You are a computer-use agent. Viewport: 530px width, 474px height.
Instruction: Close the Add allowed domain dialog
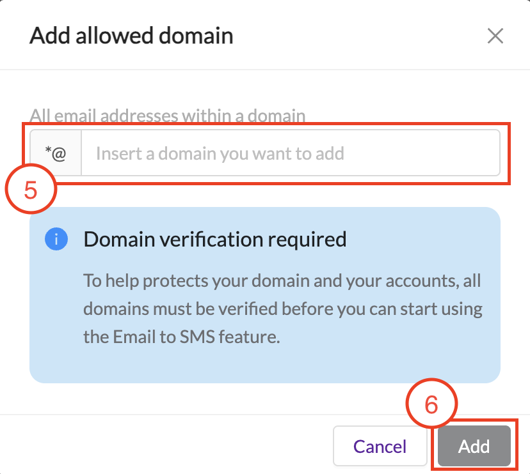(495, 36)
